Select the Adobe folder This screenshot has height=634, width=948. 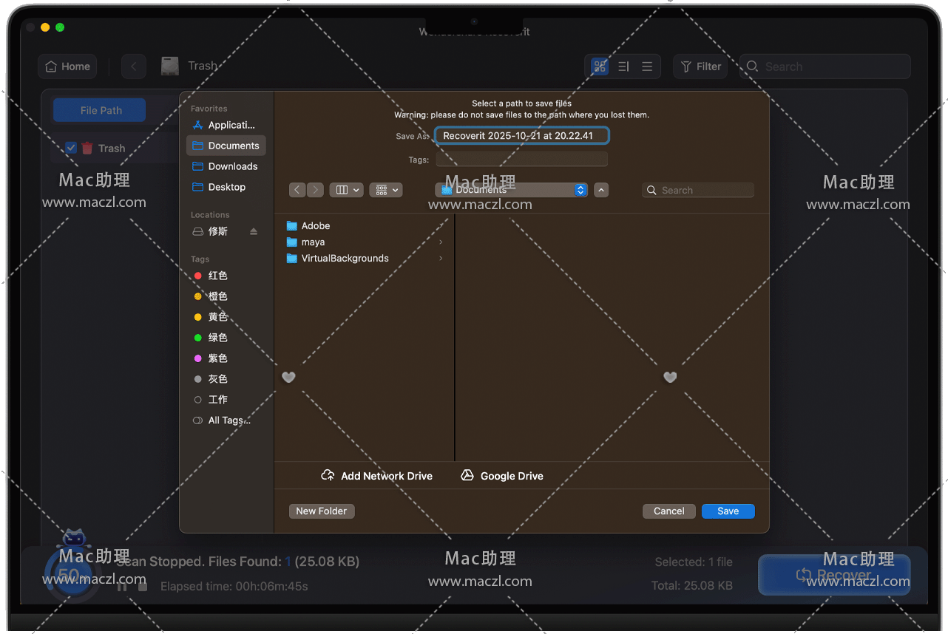click(x=366, y=225)
